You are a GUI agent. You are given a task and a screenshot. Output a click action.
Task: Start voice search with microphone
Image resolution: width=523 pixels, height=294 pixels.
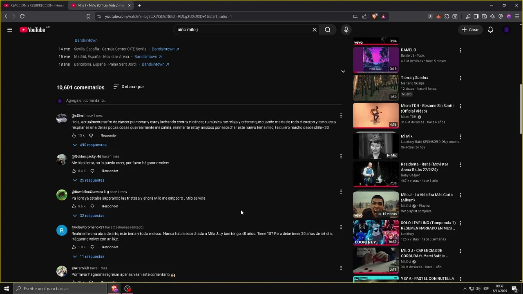coord(346,30)
